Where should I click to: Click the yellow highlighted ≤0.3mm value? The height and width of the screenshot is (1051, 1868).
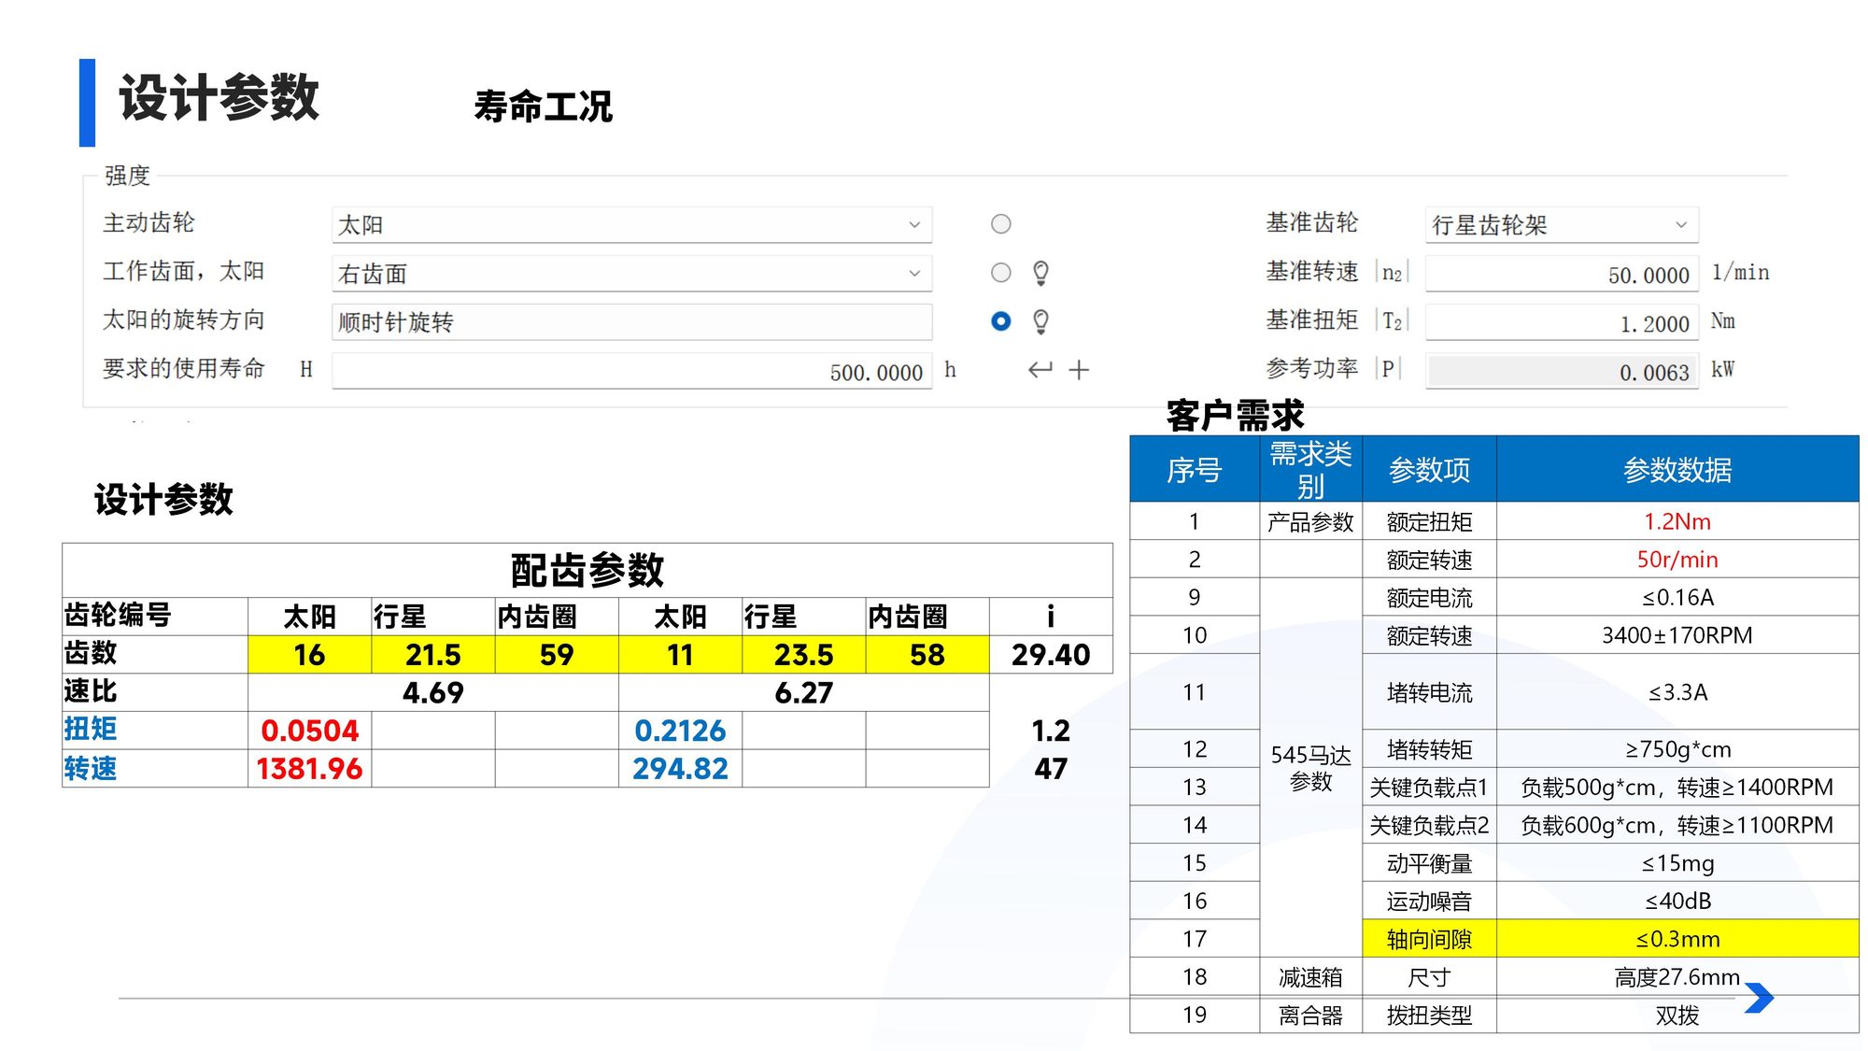[x=1677, y=939]
